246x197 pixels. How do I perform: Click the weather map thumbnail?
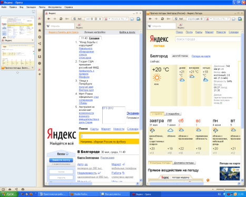point(230,173)
